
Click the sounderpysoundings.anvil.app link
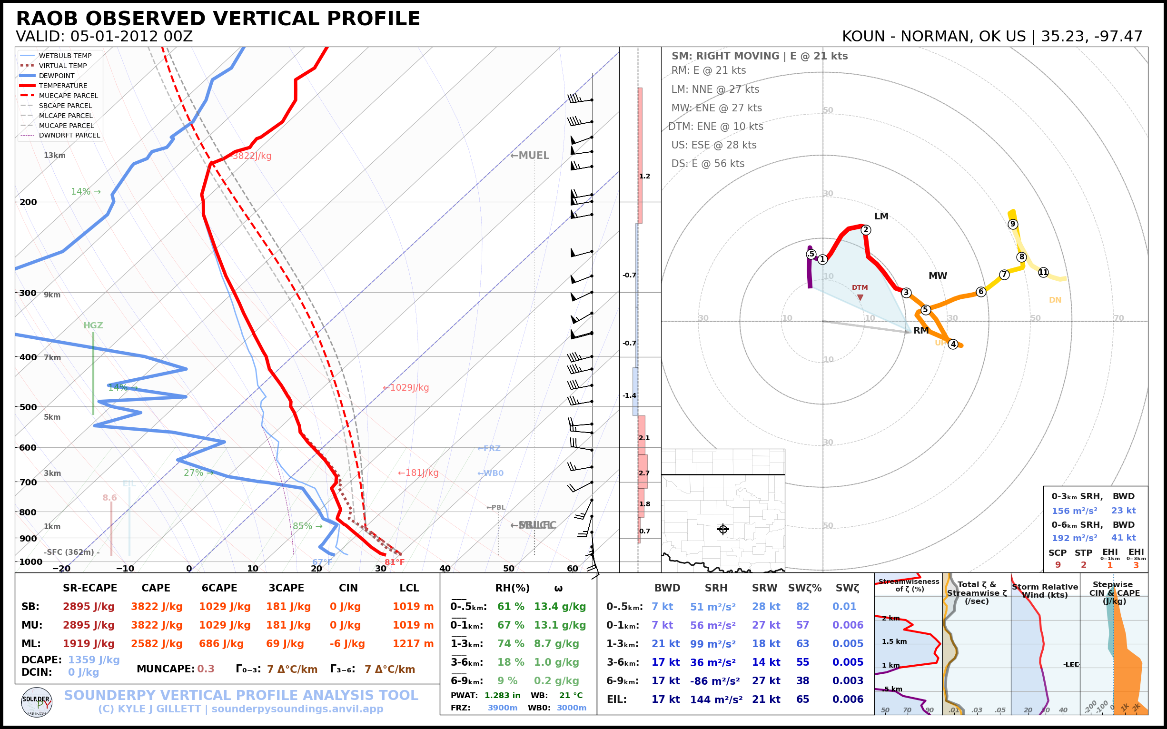[297, 709]
